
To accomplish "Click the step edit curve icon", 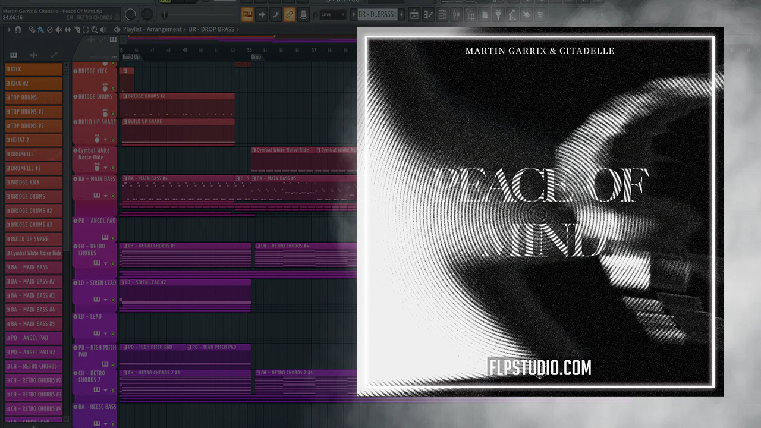I will 275,14.
